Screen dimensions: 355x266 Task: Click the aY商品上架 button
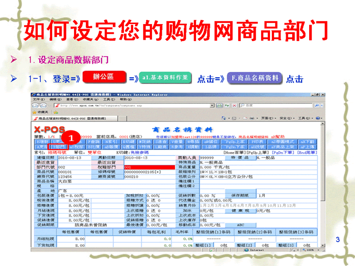(x=282, y=147)
